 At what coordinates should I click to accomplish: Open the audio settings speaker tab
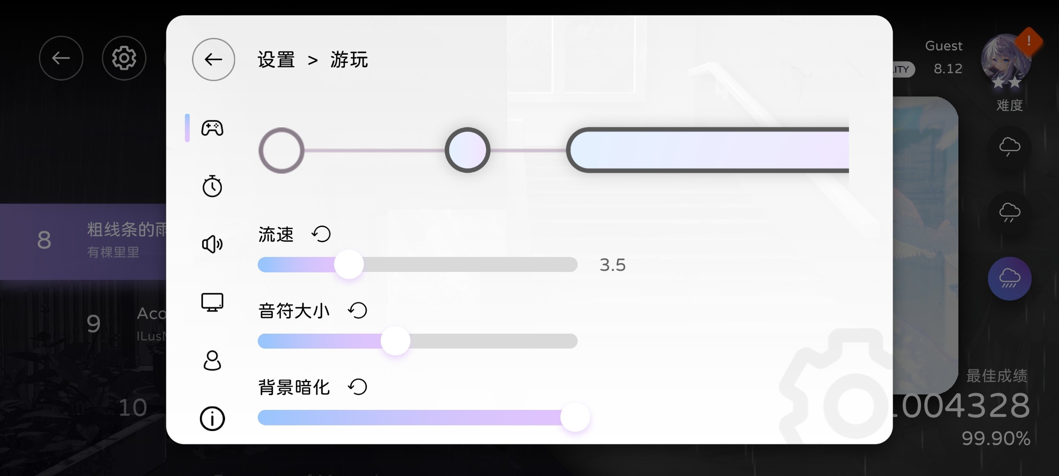[x=212, y=244]
